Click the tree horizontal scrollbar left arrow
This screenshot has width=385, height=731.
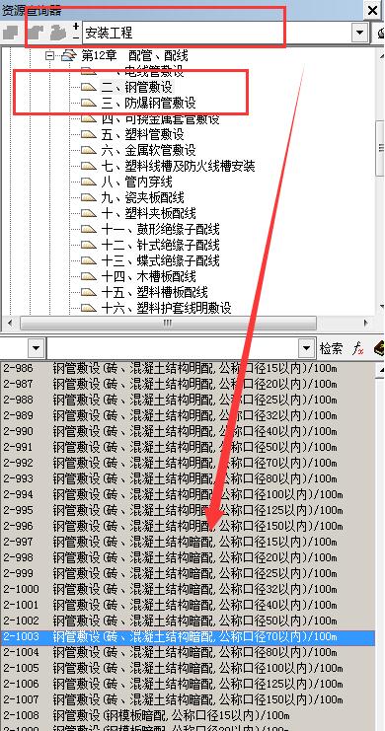tap(10, 323)
